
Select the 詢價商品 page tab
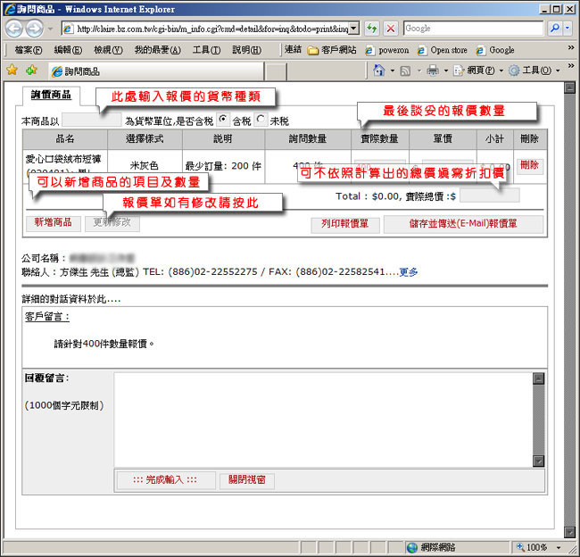coord(51,96)
